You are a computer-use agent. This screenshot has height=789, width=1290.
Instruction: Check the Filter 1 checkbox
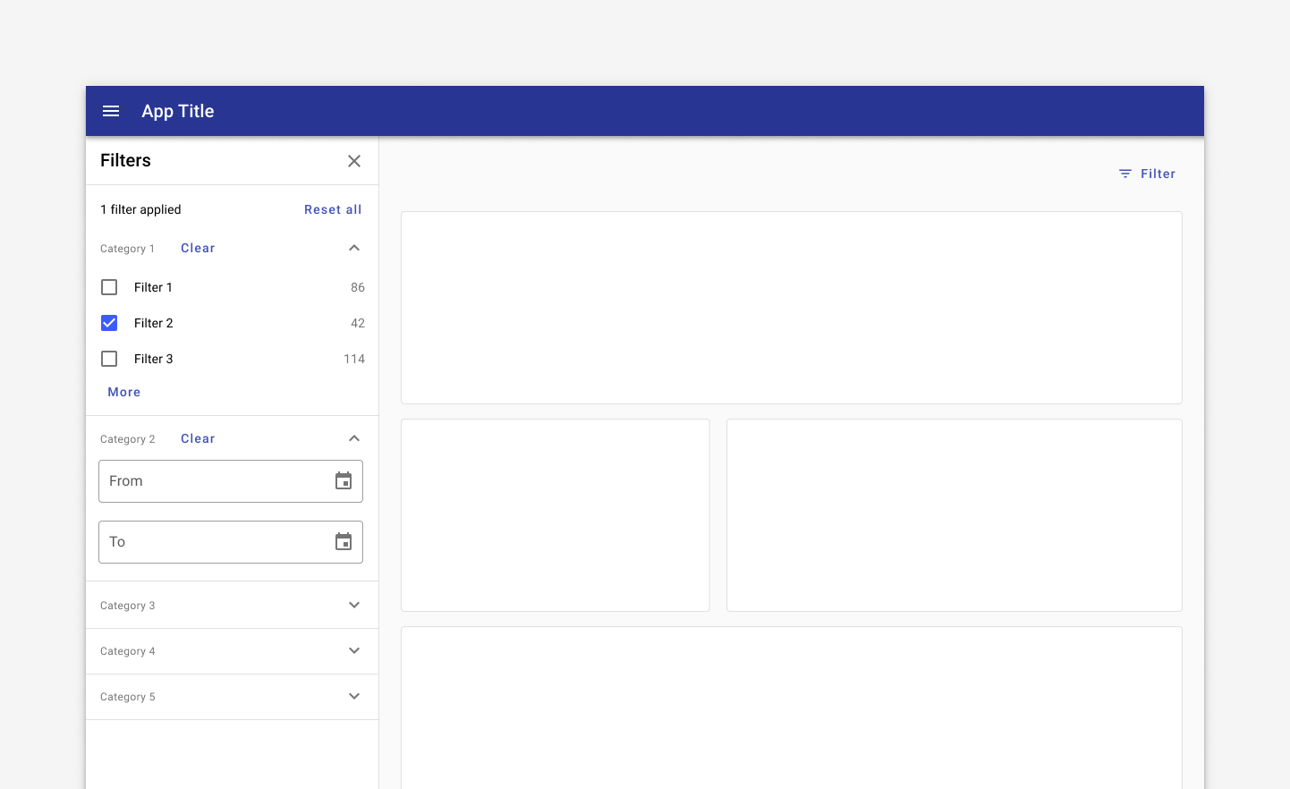coord(109,287)
